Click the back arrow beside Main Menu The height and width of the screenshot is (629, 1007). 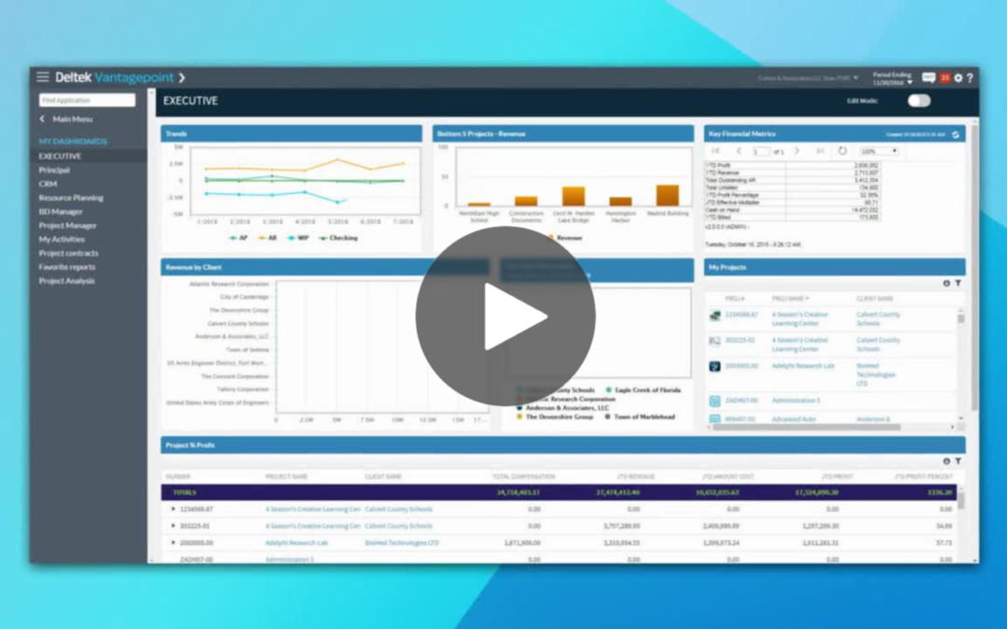[42, 118]
